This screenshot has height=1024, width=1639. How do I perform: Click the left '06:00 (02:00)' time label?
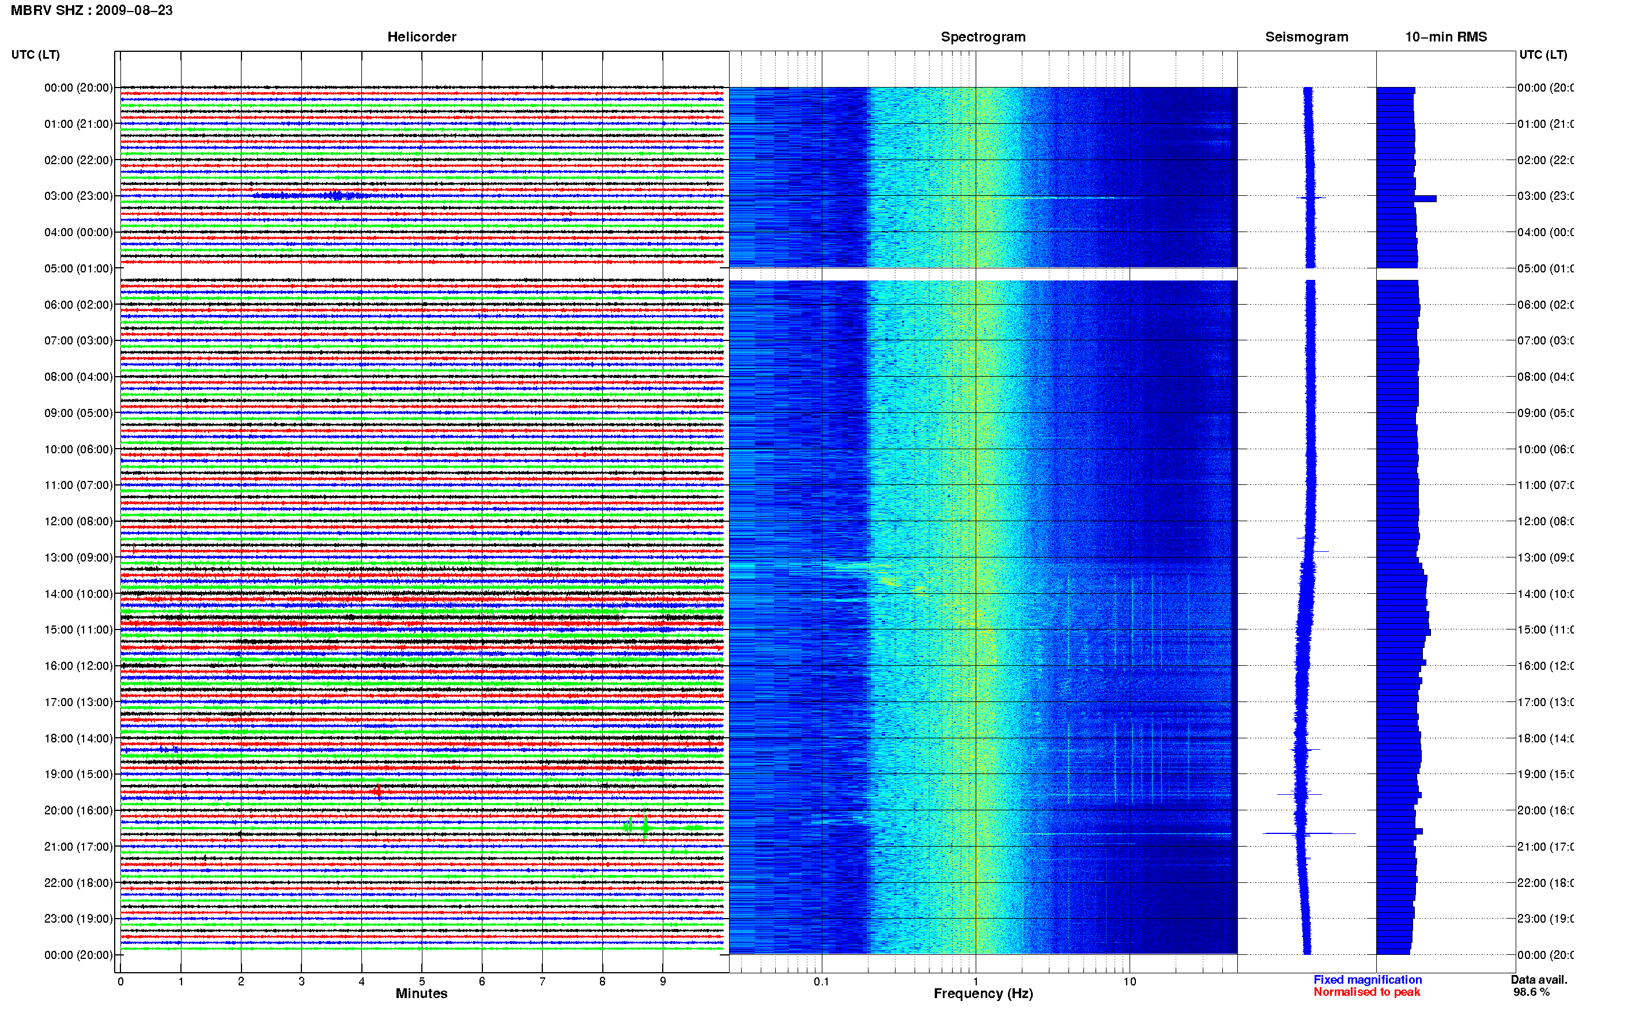click(78, 305)
